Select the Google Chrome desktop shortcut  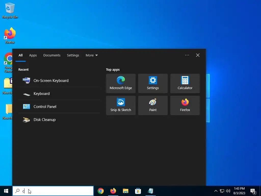point(8,63)
